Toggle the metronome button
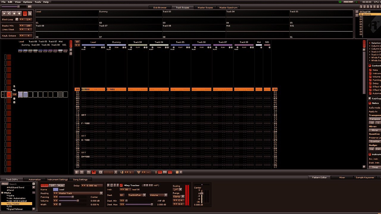 pos(30,14)
